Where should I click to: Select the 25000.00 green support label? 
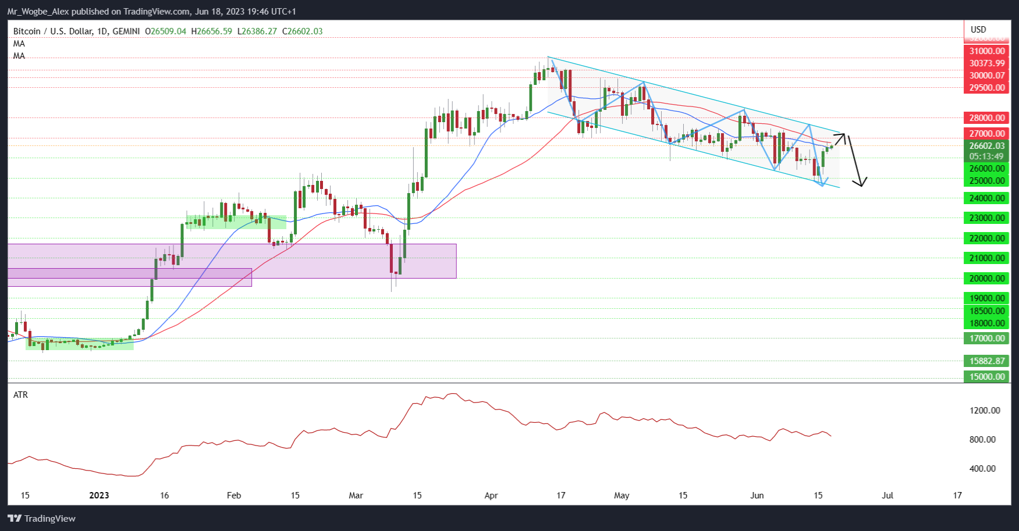click(986, 181)
